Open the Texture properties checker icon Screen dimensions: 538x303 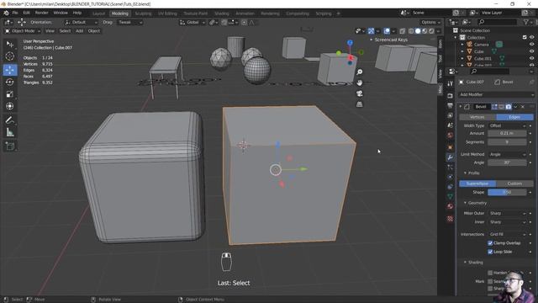[x=451, y=219]
